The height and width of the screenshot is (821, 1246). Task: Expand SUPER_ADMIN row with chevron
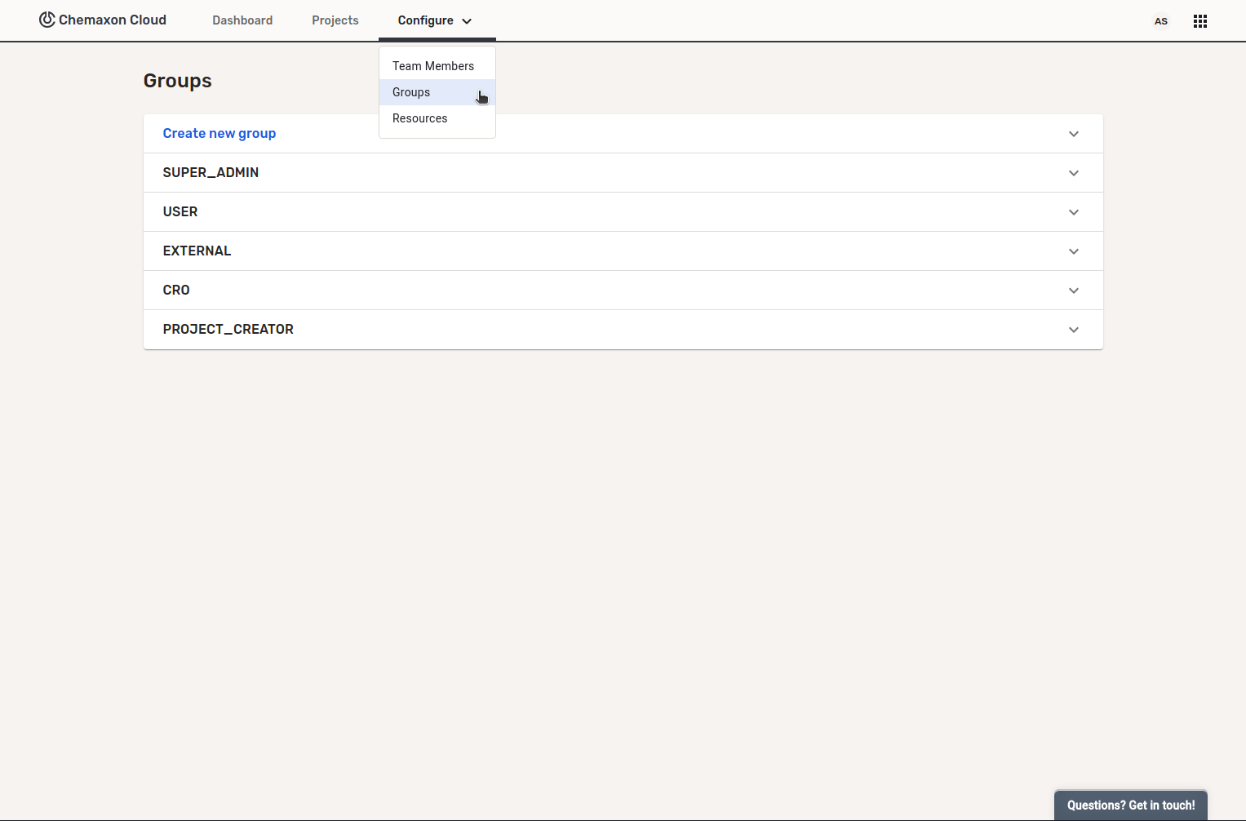(1073, 173)
